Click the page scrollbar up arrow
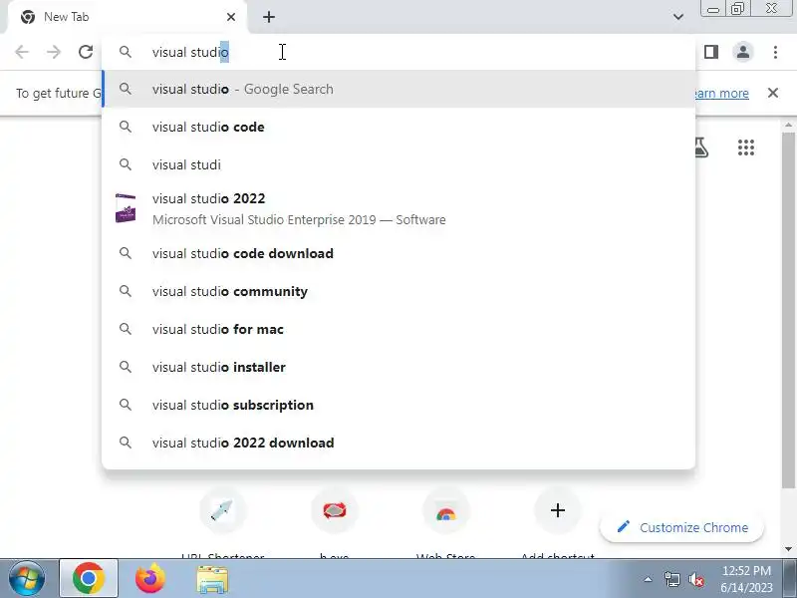The width and height of the screenshot is (797, 598). click(788, 126)
